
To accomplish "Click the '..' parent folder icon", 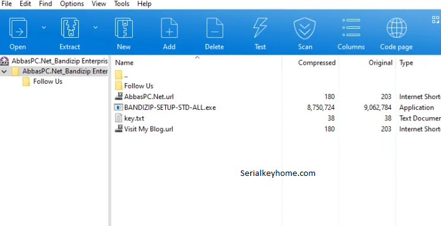I will coord(119,75).
